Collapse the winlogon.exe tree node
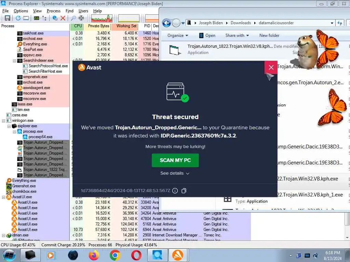 point(3,121)
